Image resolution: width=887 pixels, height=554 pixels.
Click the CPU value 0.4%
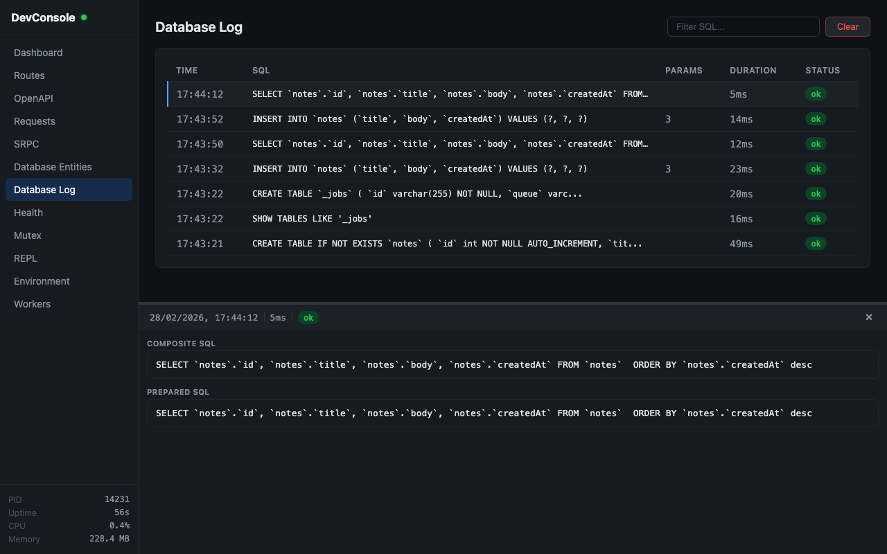[119, 526]
